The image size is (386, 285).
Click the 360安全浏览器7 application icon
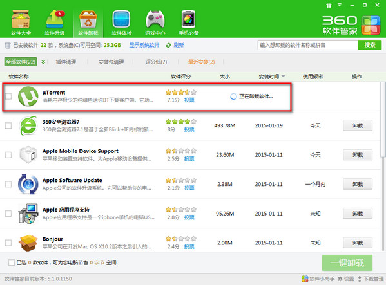(28, 125)
